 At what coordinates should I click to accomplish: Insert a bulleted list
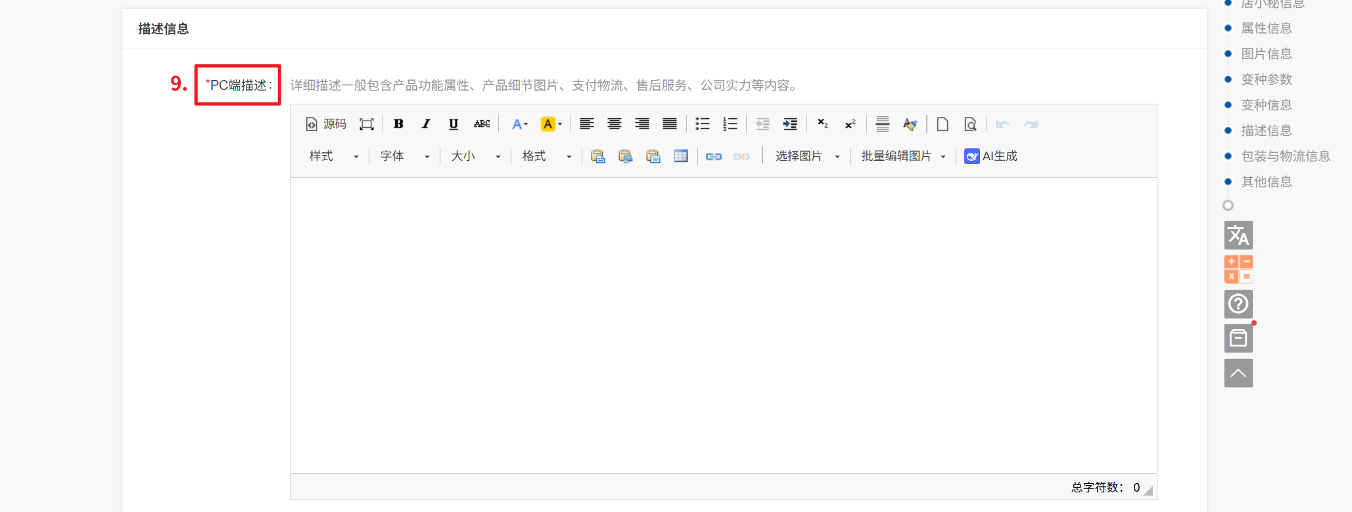point(702,124)
